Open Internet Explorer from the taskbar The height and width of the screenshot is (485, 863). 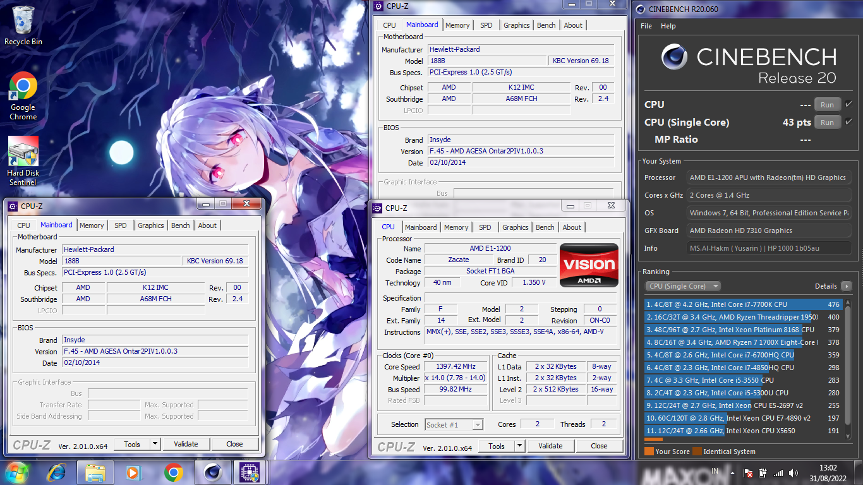(57, 472)
